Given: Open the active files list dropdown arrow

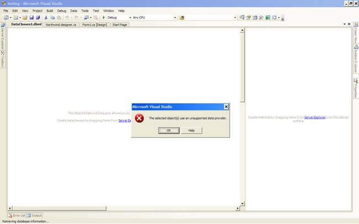Looking at the screenshot, I should tap(344, 24).
